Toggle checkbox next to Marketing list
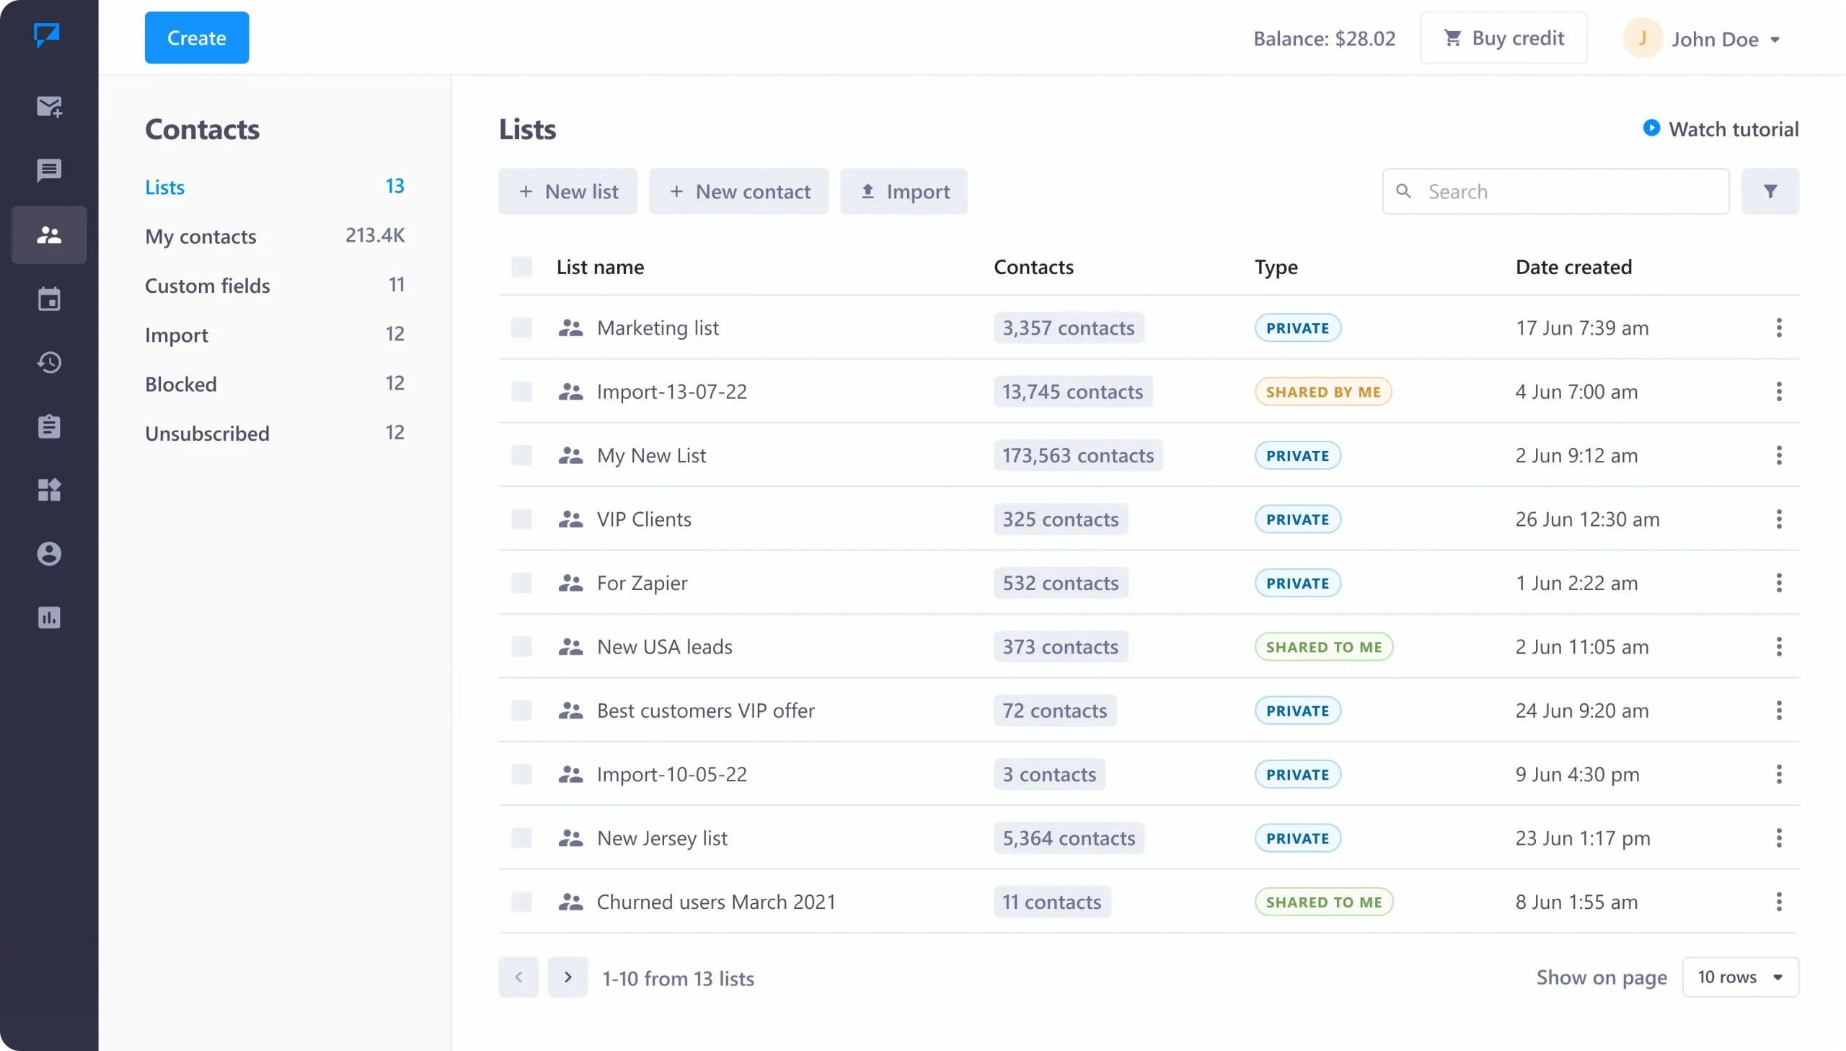 [x=521, y=327]
